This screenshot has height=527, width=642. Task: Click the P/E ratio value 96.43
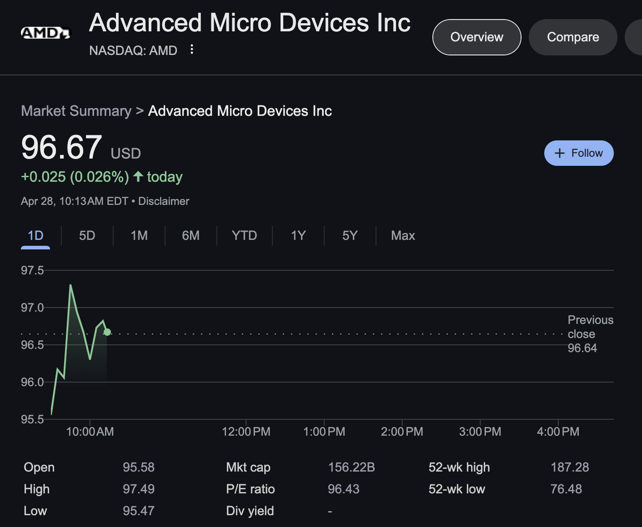[344, 489]
